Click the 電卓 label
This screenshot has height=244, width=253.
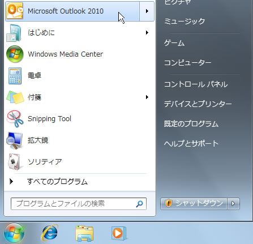pyautogui.click(x=35, y=76)
